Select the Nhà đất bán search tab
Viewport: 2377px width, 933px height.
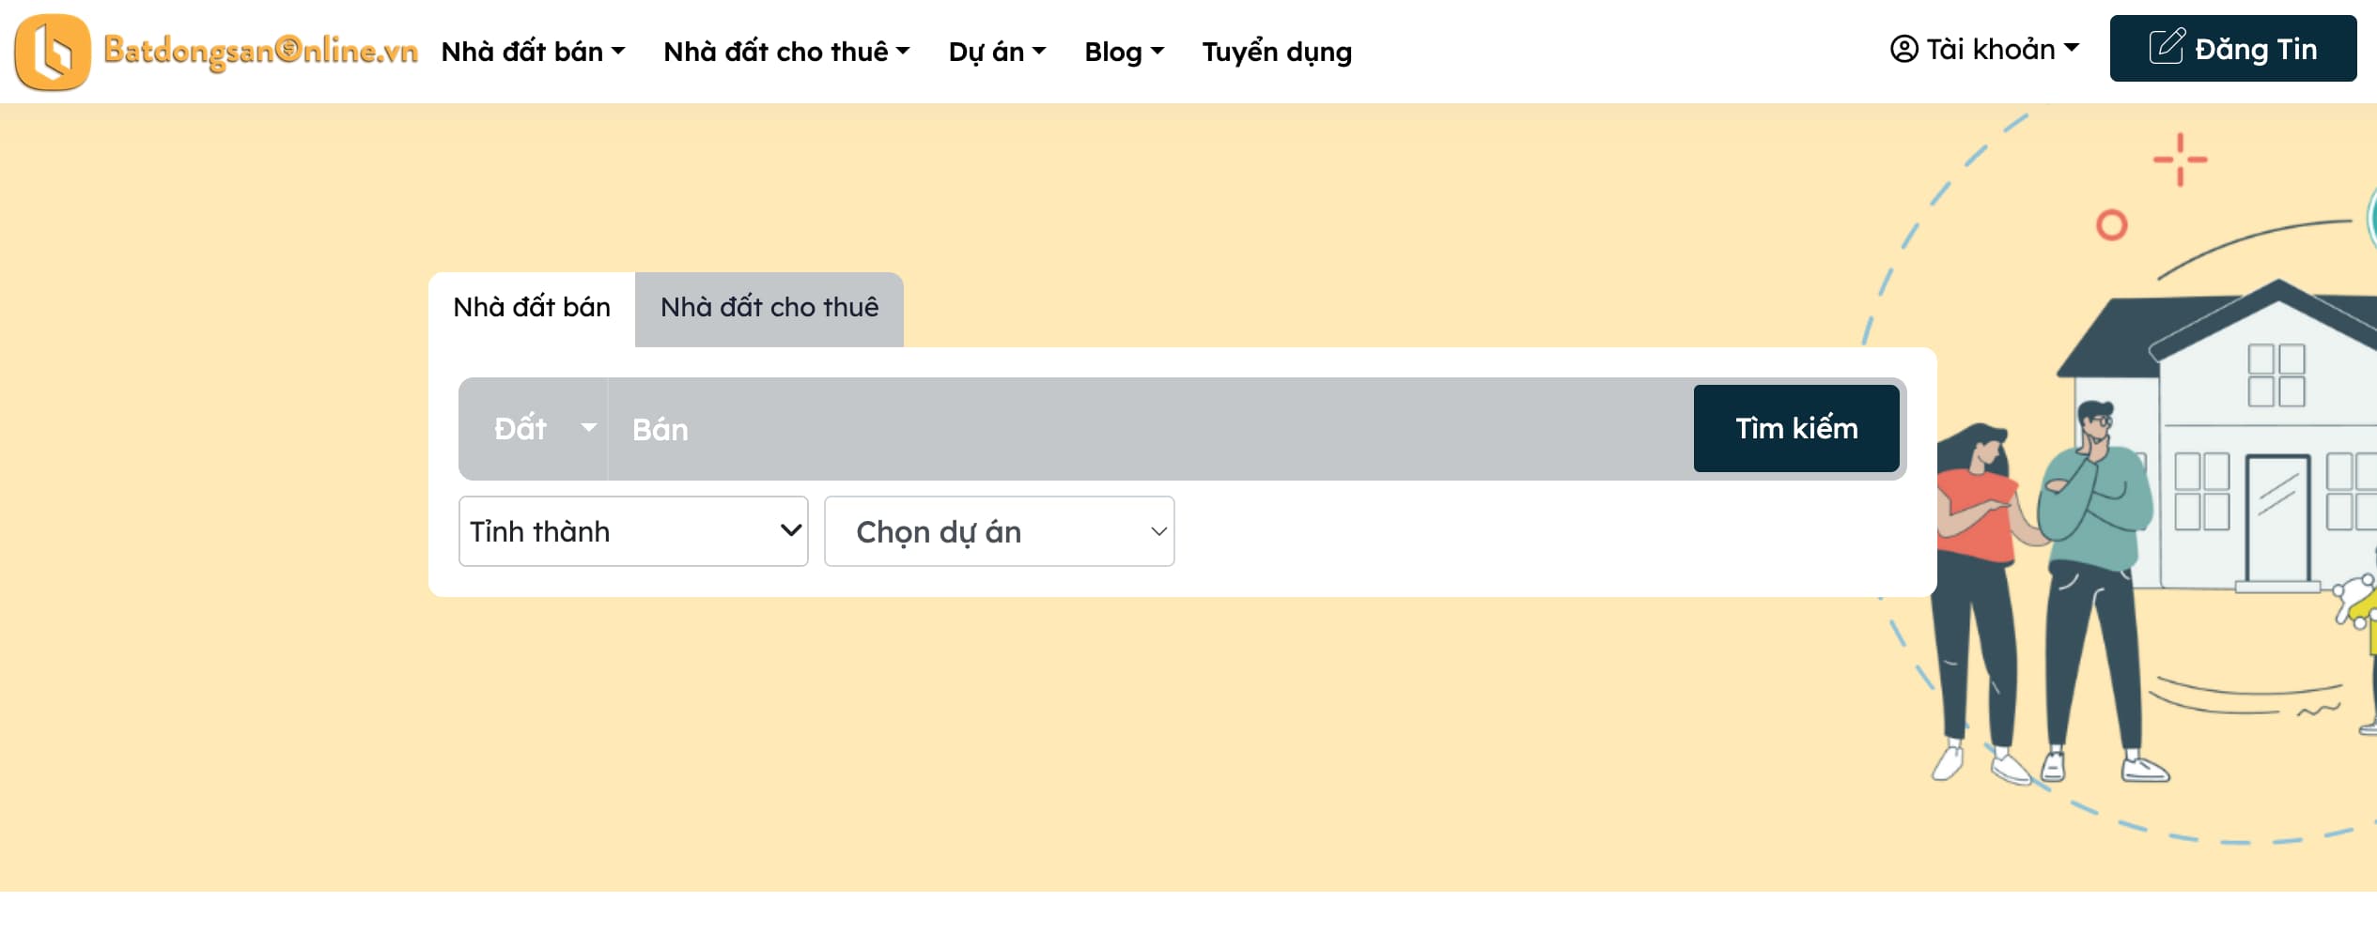coord(531,308)
